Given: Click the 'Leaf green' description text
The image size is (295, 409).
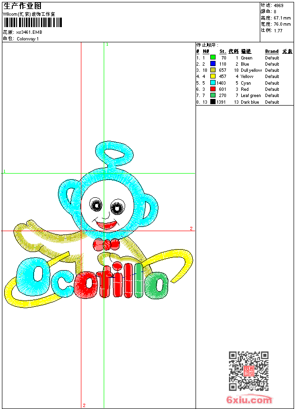Looking at the screenshot, I should (251, 96).
